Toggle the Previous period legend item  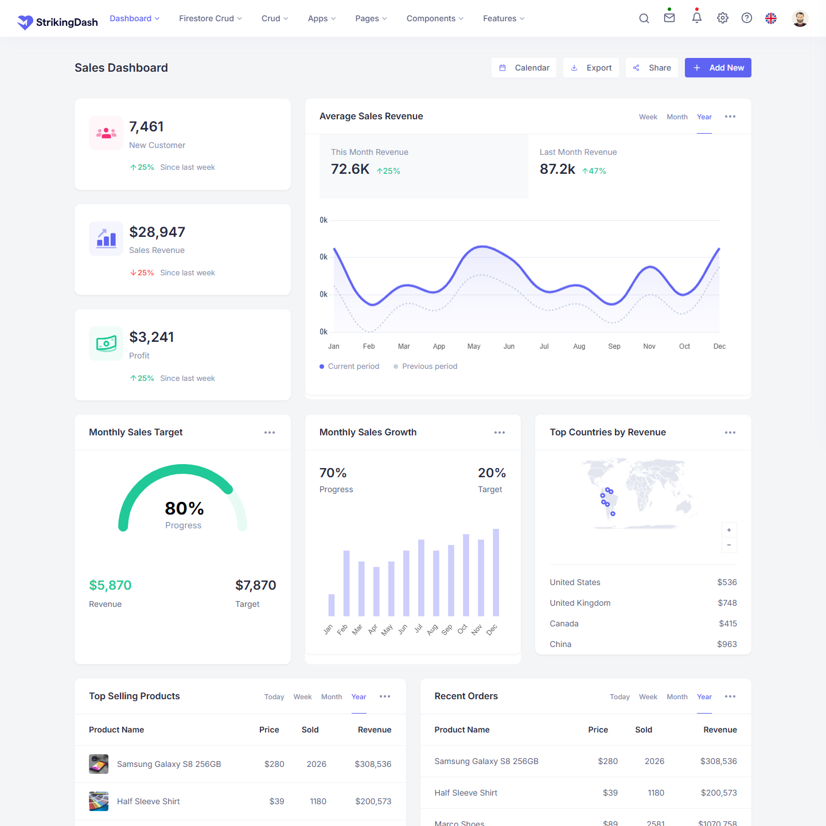tap(426, 367)
